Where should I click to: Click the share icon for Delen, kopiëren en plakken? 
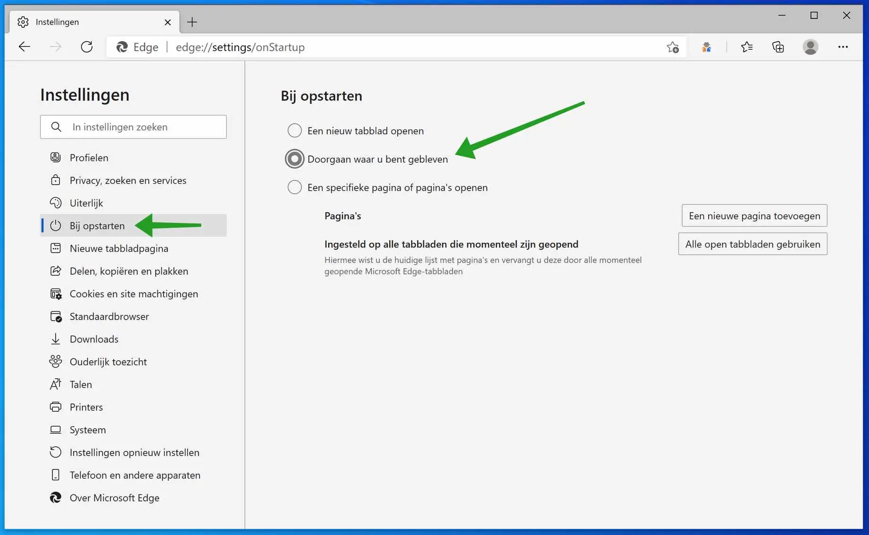pos(56,271)
